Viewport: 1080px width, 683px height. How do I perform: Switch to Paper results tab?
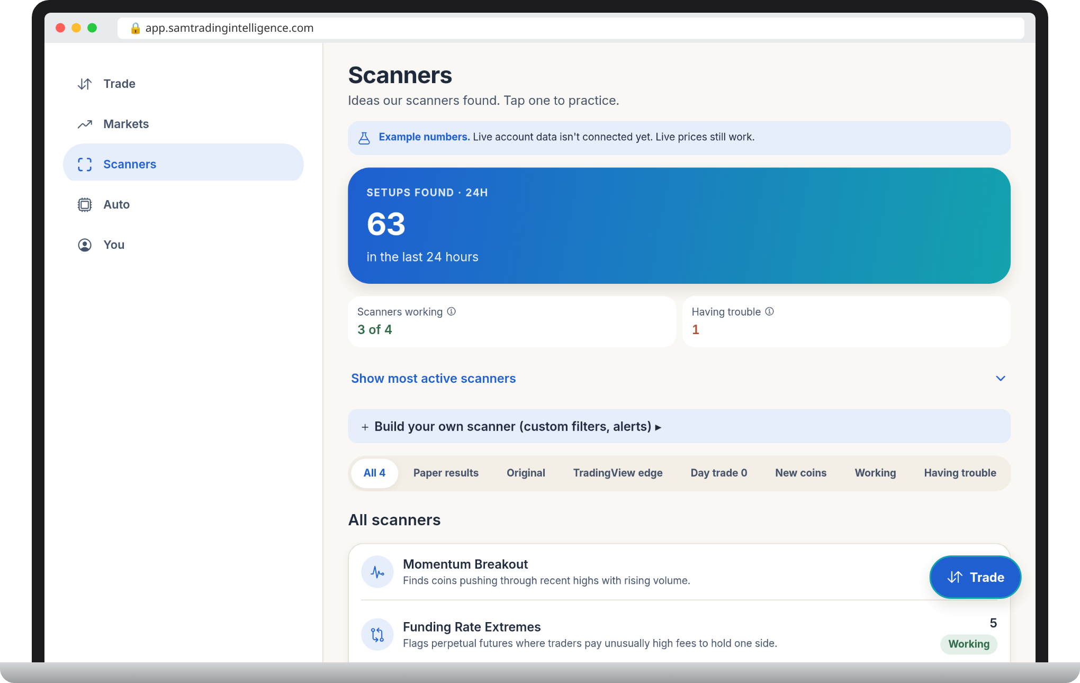[x=446, y=473]
